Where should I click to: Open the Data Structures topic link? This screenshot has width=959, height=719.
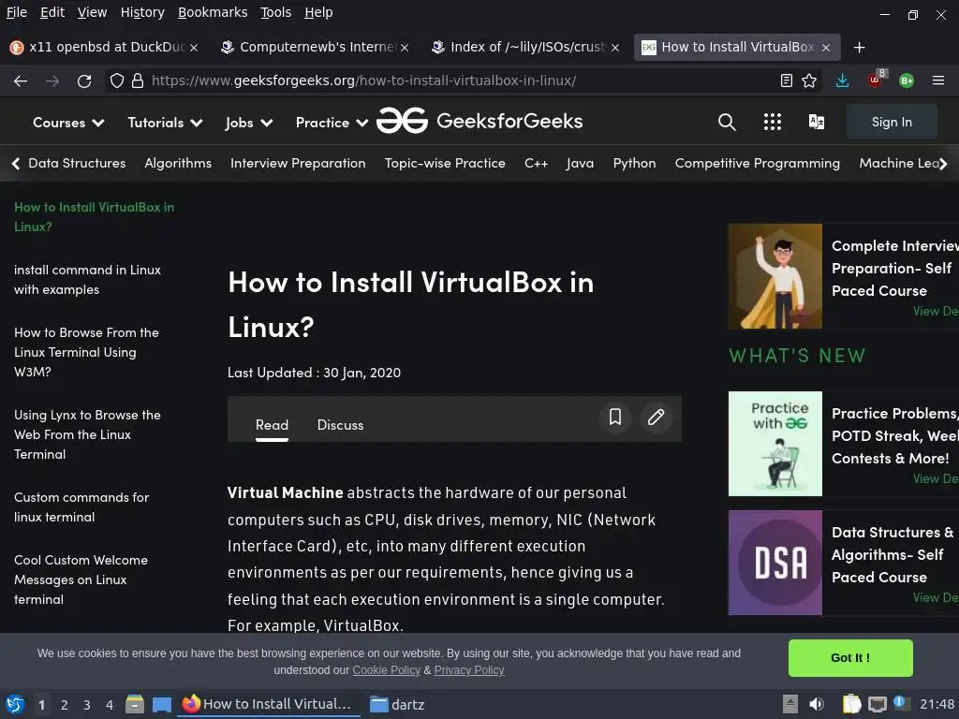click(77, 163)
